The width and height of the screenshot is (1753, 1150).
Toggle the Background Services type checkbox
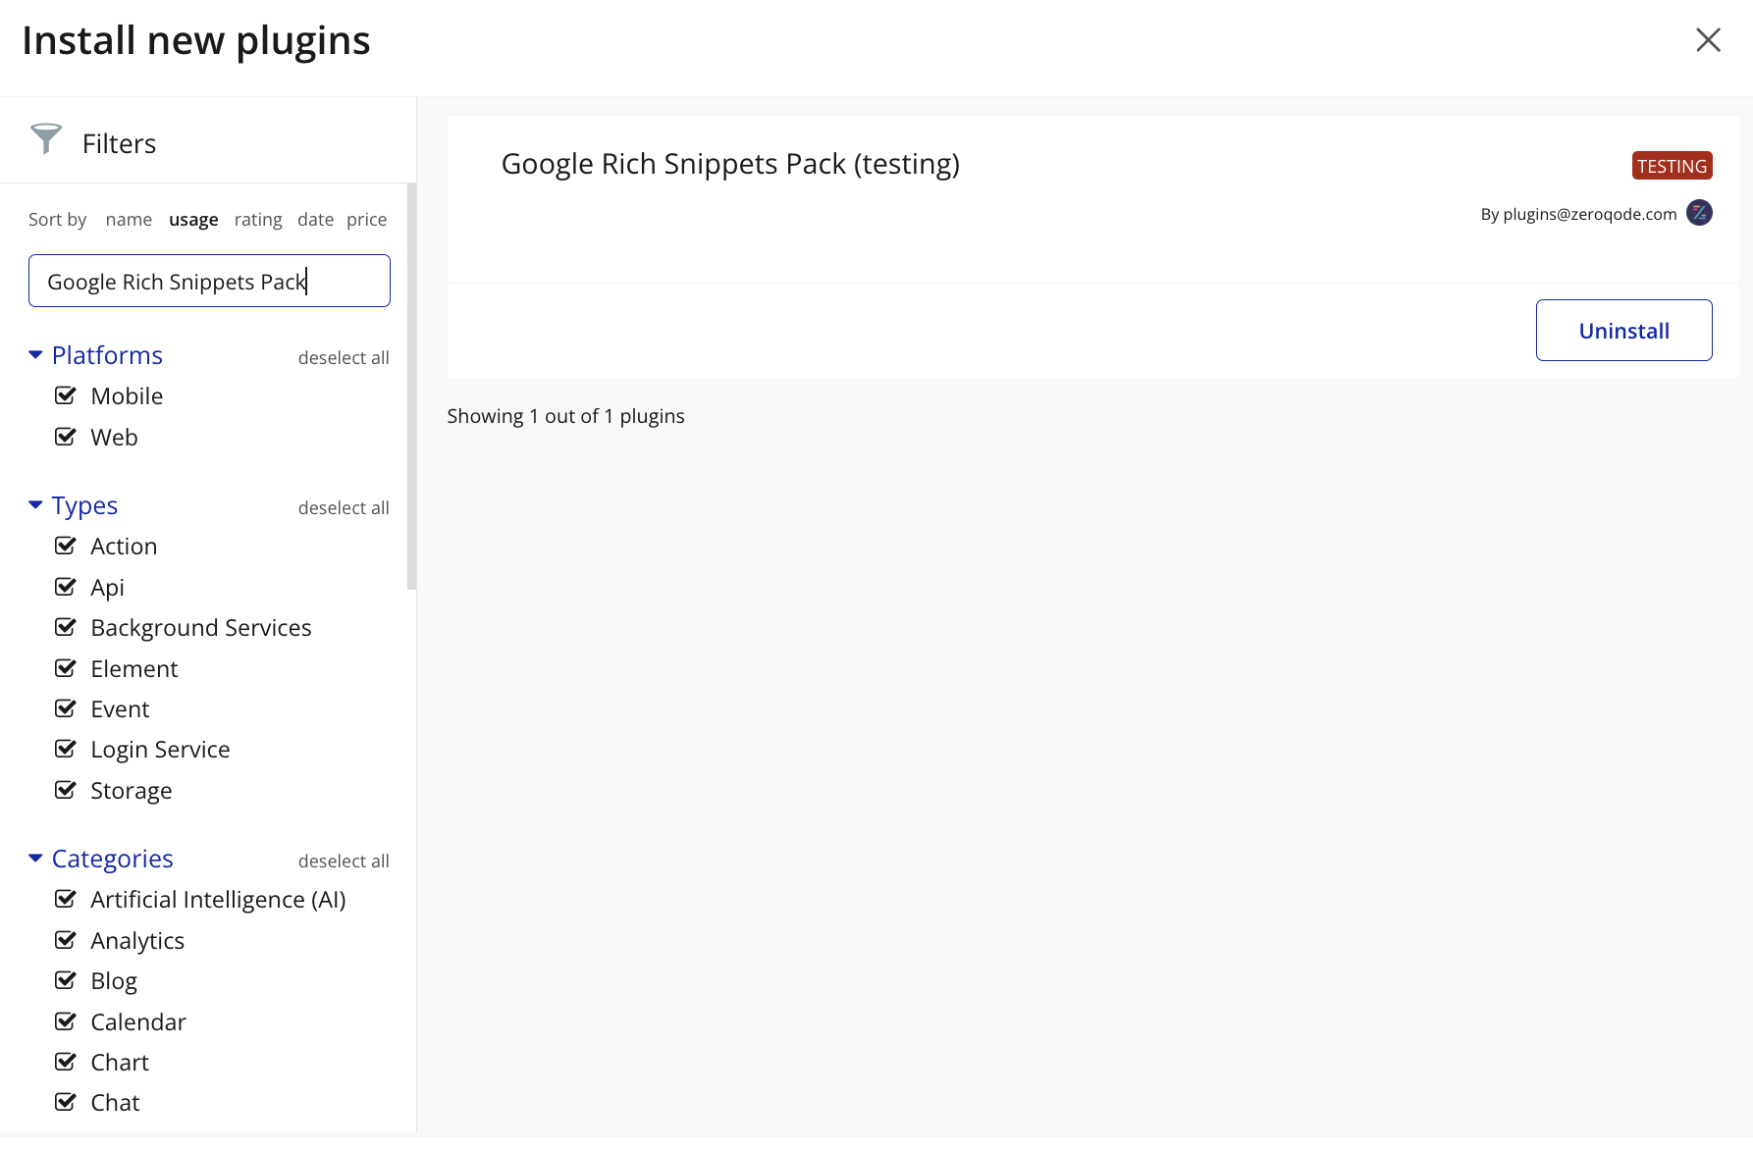66,627
